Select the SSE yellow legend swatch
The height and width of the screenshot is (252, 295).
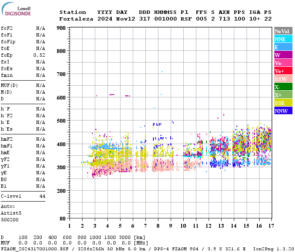[x=283, y=103]
